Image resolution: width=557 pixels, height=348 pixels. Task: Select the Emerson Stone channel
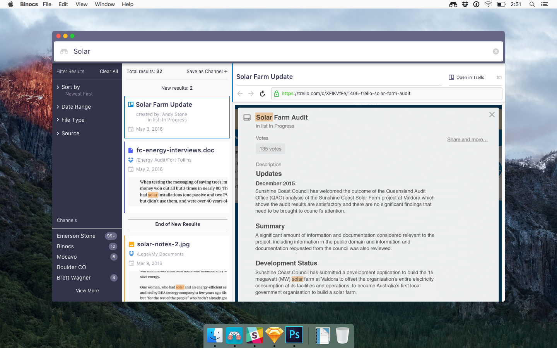[x=76, y=236]
